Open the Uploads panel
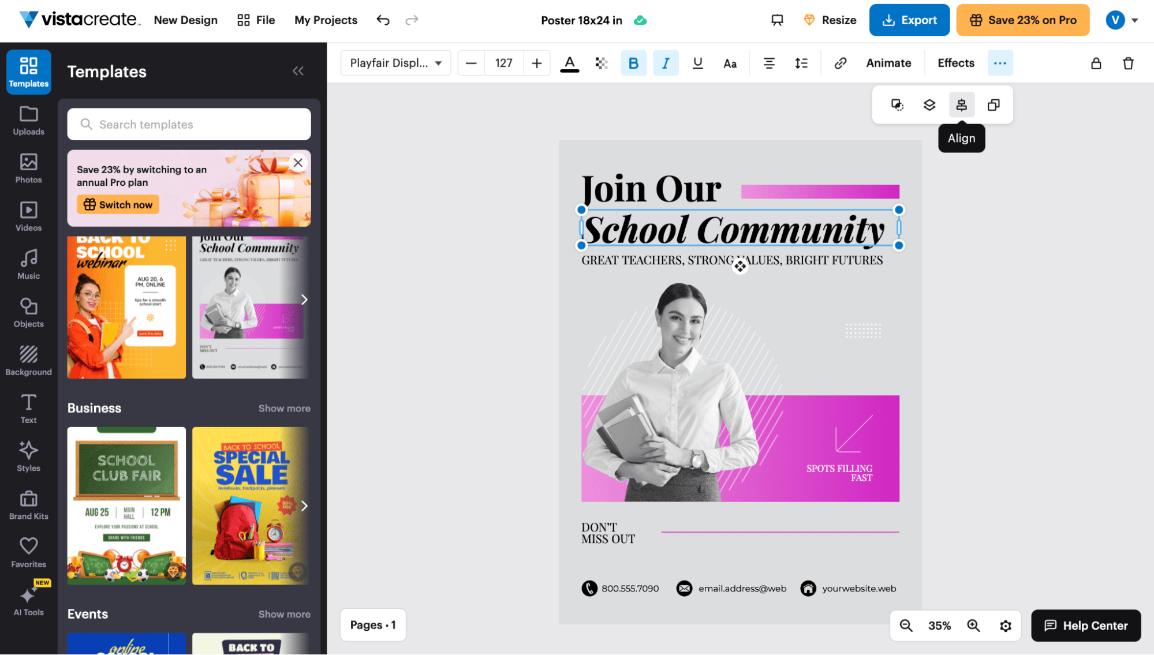Screen dimensions: 1154x655 pos(28,121)
